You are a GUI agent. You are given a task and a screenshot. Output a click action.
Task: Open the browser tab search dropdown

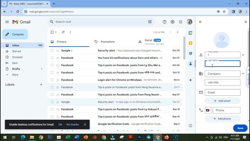(4, 4)
